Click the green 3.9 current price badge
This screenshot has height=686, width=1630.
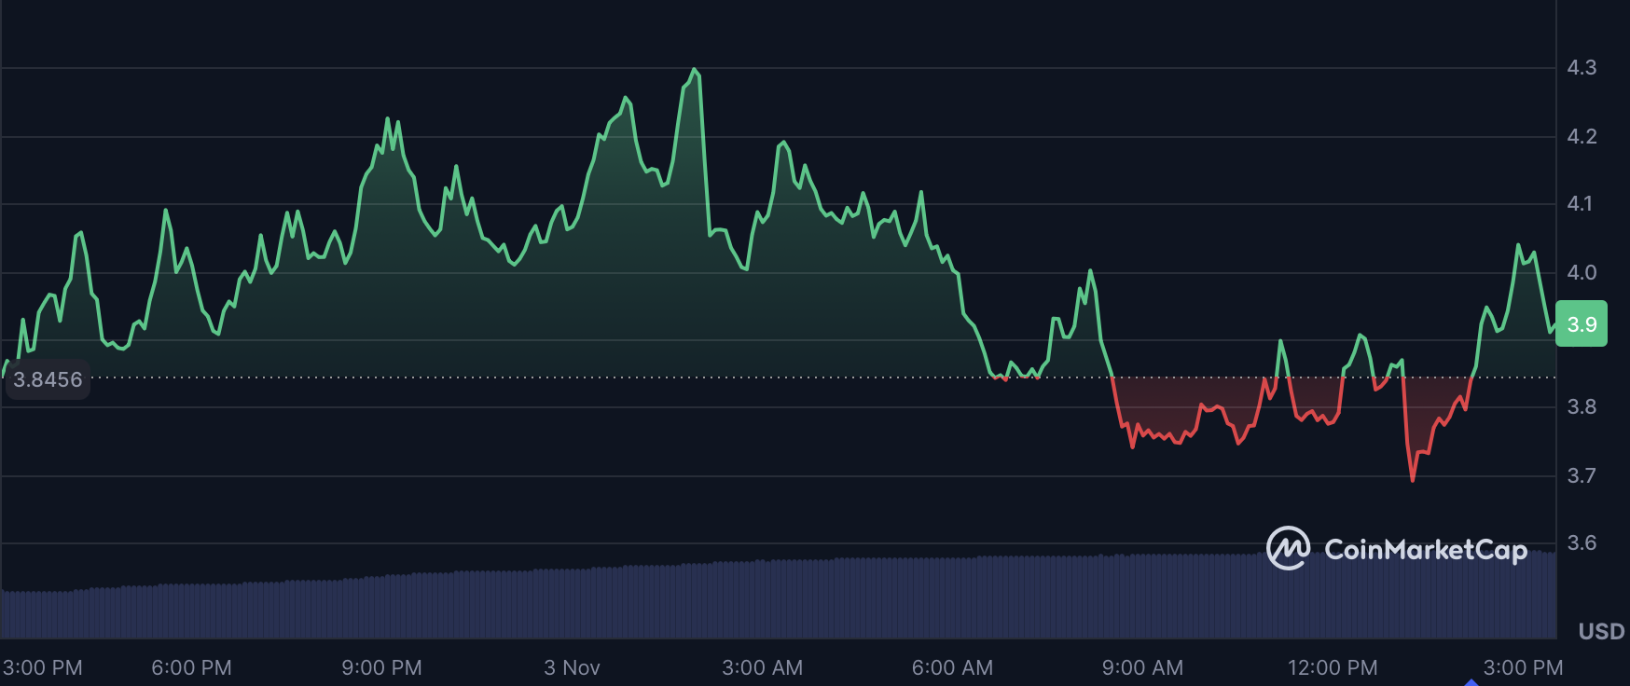1582,324
